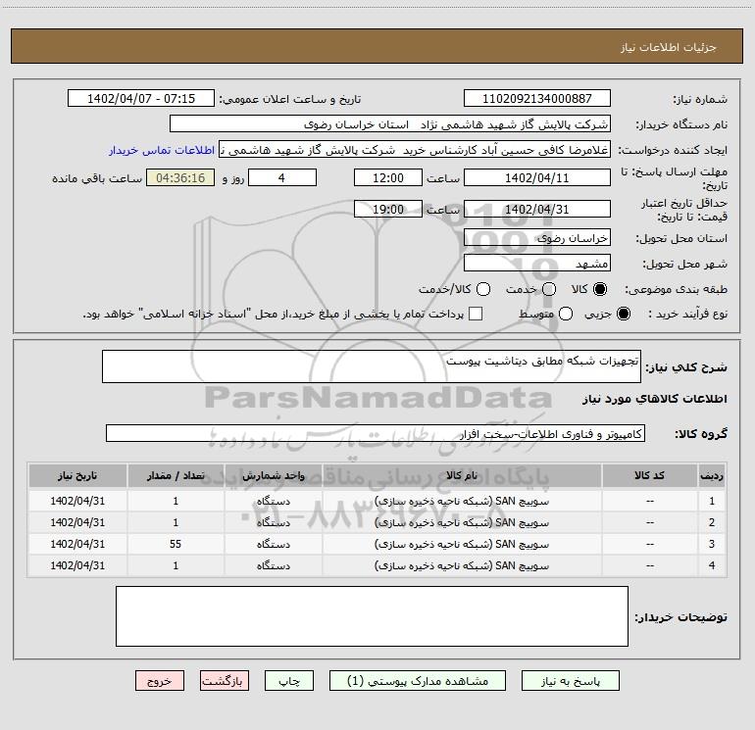Select row 1 سوییچ SAN item name
This screenshot has width=755, height=730.
coord(462,501)
